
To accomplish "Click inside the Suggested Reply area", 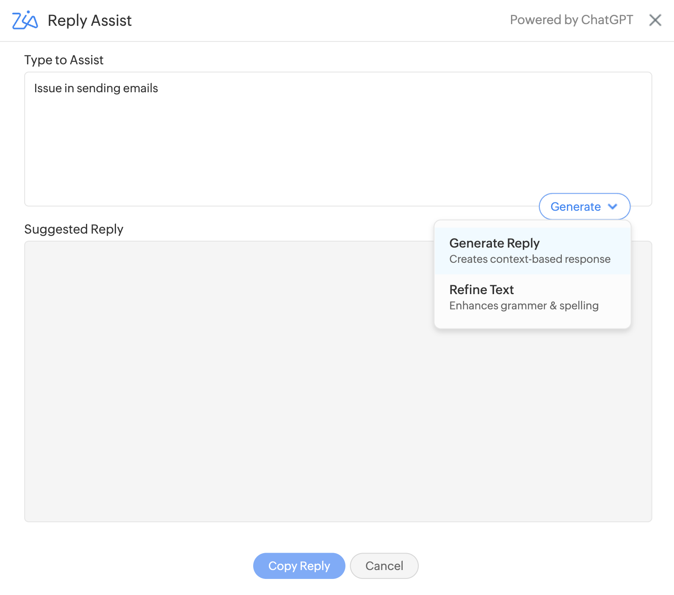I will 229,381.
